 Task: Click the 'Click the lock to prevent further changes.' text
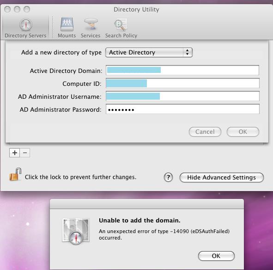coord(81,177)
